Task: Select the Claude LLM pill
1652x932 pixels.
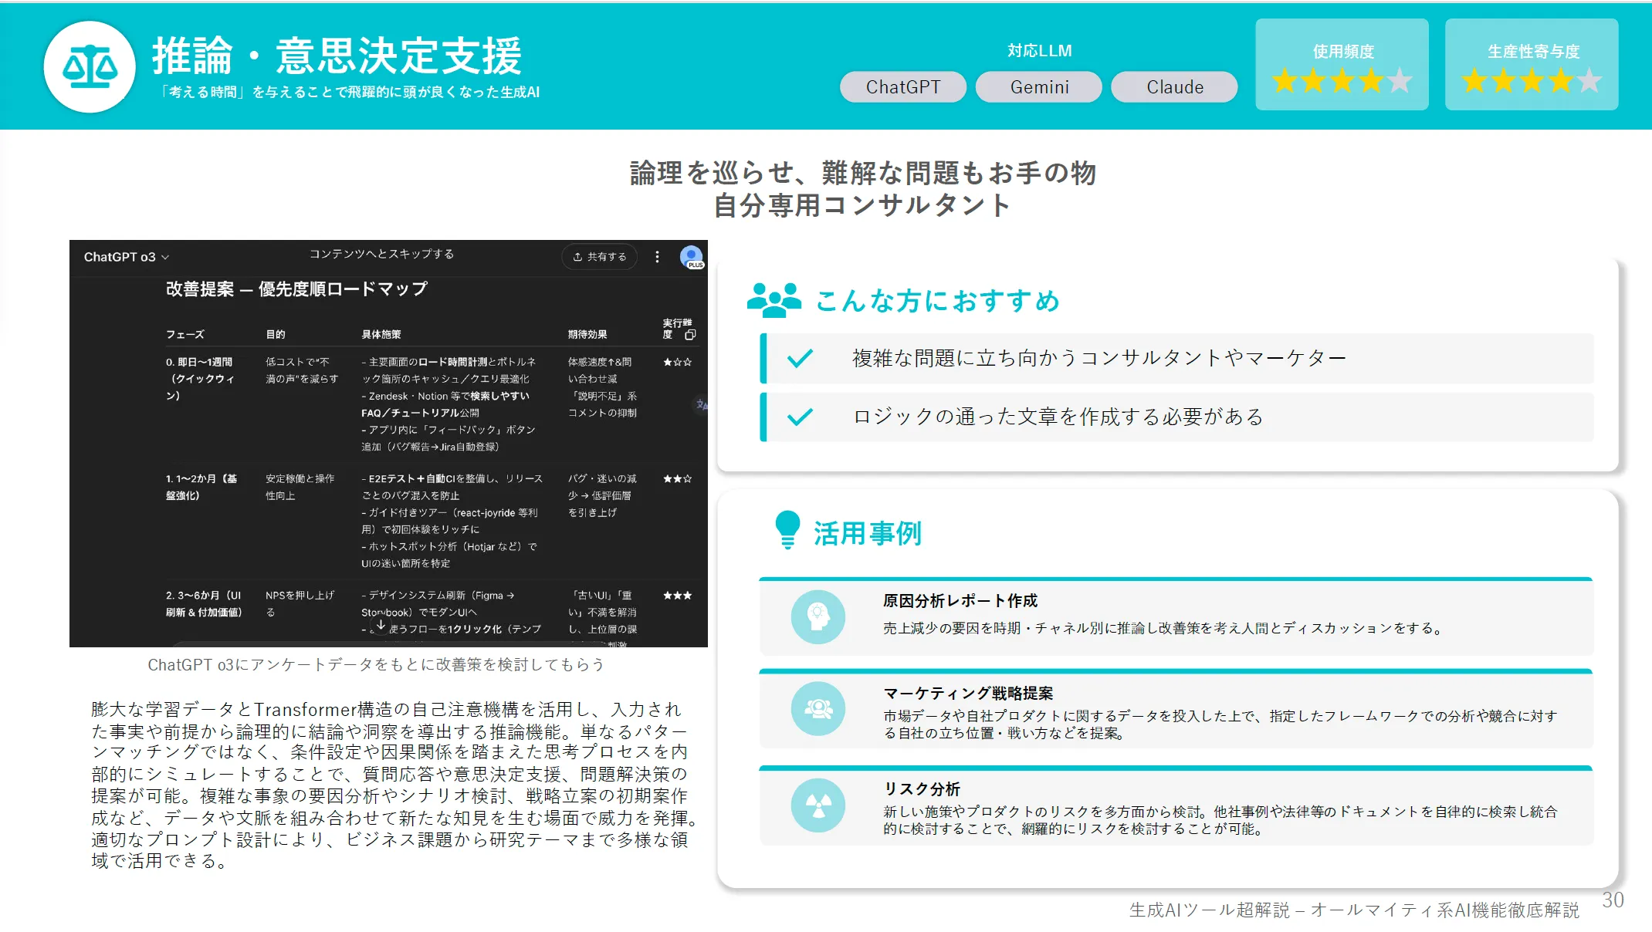Action: pos(1174,87)
